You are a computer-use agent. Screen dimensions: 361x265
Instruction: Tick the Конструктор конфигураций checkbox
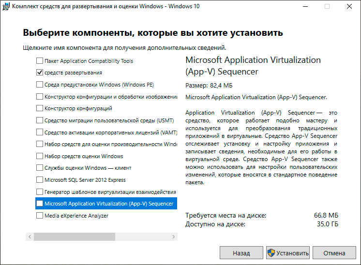click(39, 108)
